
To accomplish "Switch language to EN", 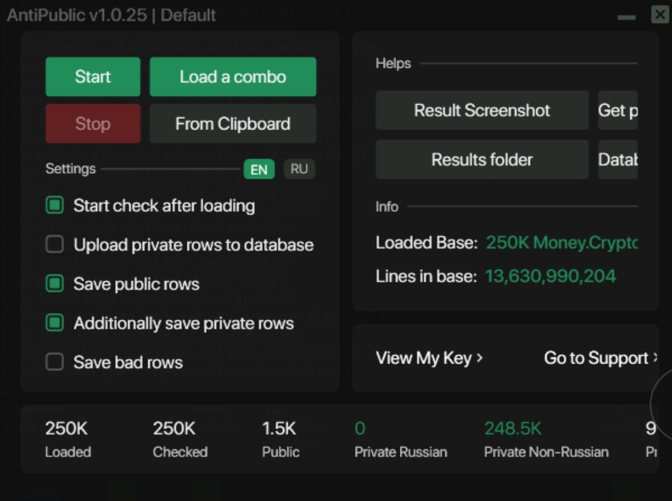I will point(258,169).
